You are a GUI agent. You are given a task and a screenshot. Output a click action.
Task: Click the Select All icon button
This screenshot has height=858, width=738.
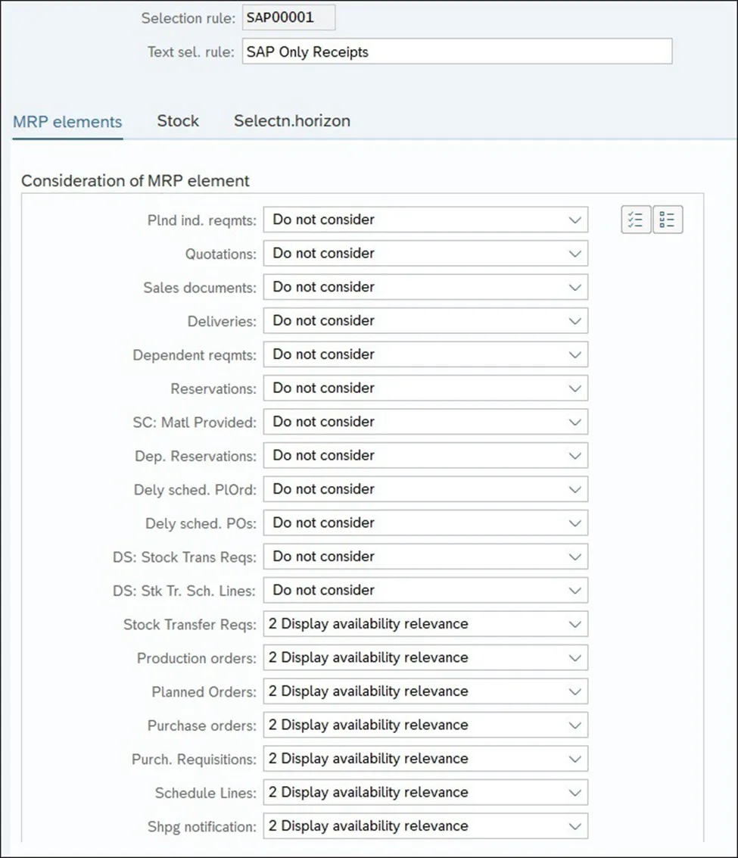[636, 220]
